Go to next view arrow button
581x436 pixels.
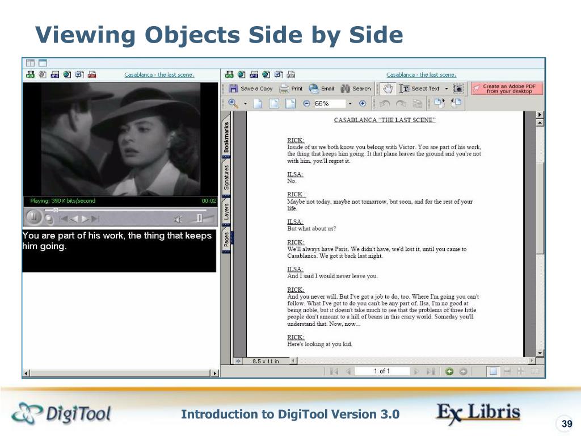click(x=463, y=371)
